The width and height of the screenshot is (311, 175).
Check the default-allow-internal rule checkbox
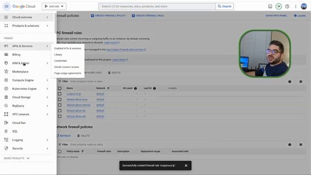pos(60,105)
